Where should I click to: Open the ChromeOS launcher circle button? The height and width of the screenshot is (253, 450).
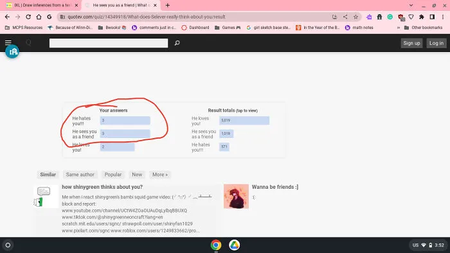8,245
